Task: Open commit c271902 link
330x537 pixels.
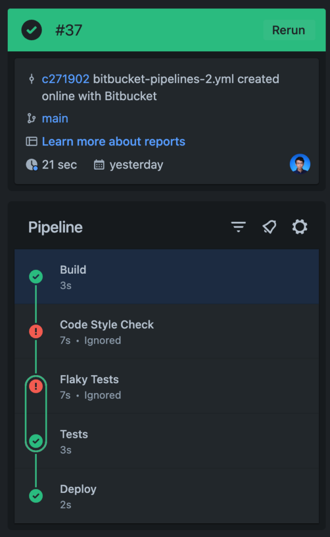Action: coord(65,79)
